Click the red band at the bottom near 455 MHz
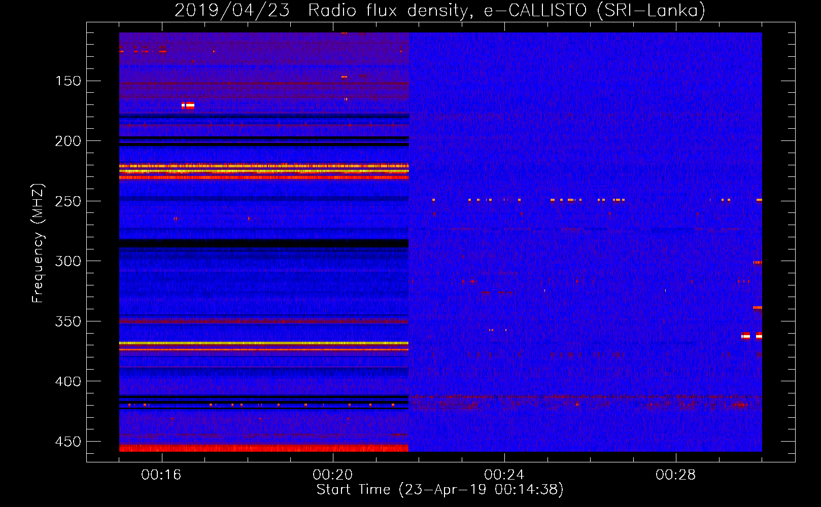This screenshot has width=821, height=507. pos(264,448)
